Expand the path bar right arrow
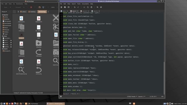This screenshot has width=187, height=105. point(48,12)
